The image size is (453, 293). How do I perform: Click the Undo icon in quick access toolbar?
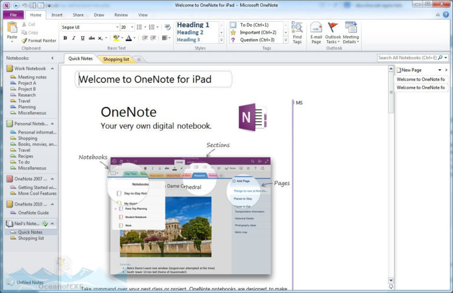click(x=25, y=5)
